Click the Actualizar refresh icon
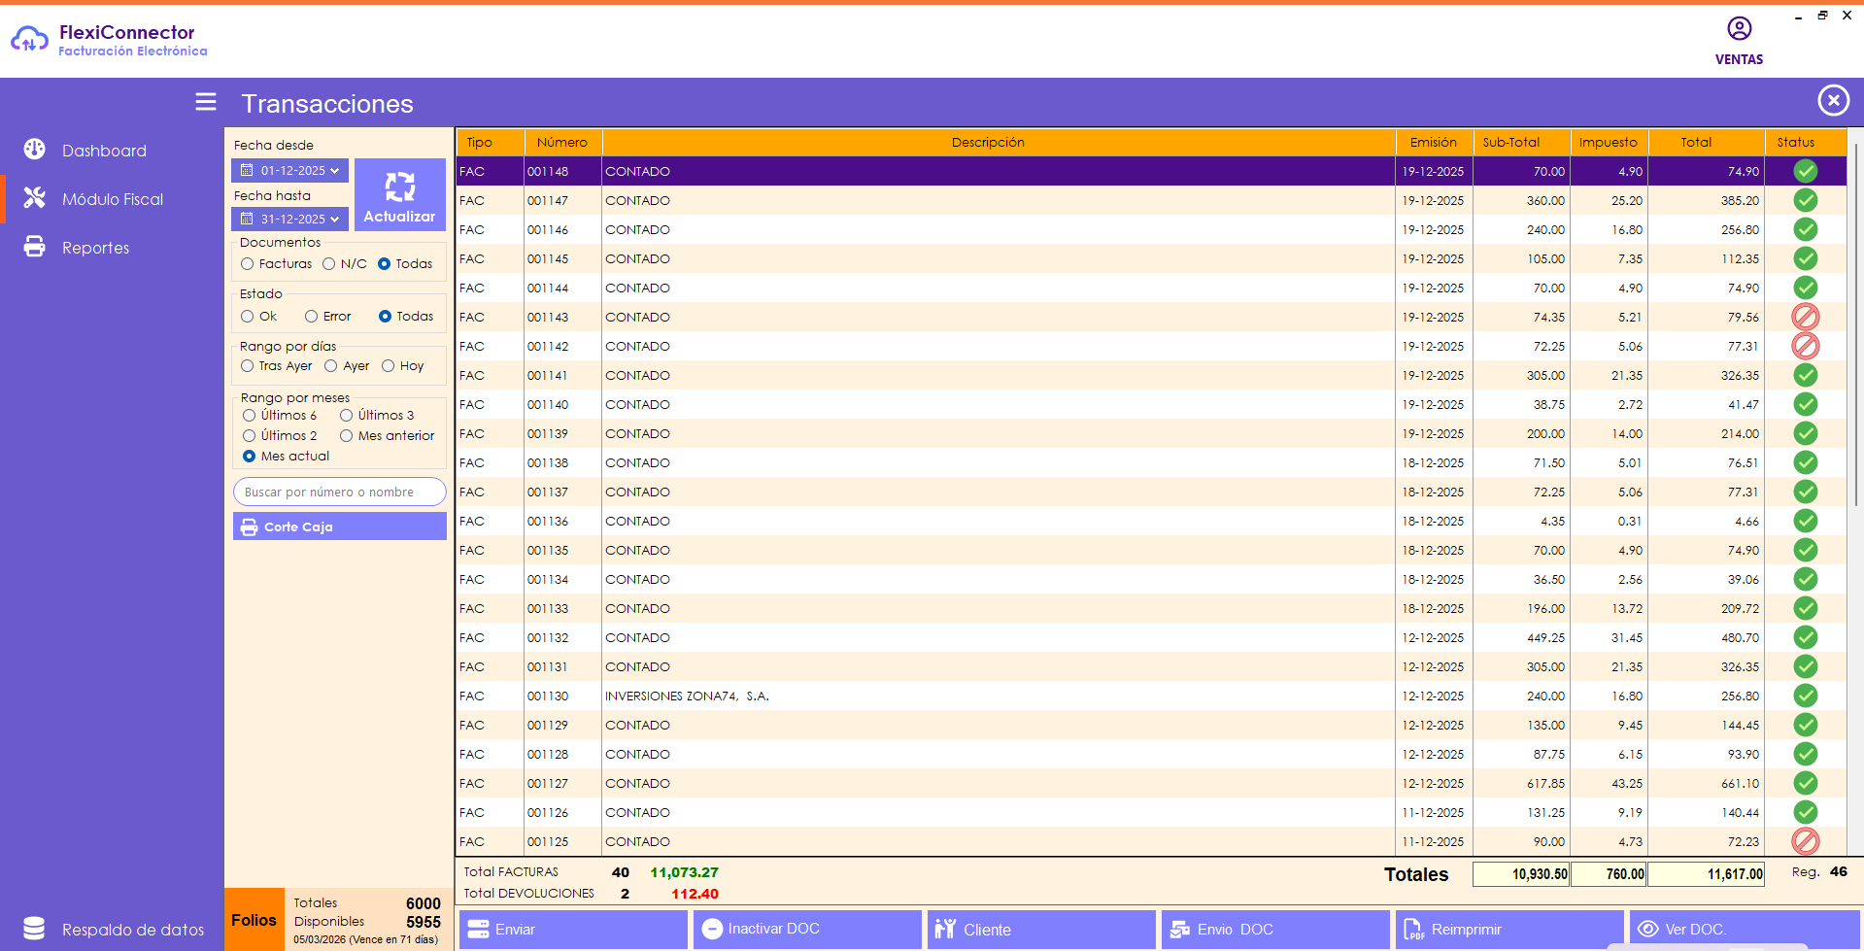1864x951 pixels. [399, 187]
